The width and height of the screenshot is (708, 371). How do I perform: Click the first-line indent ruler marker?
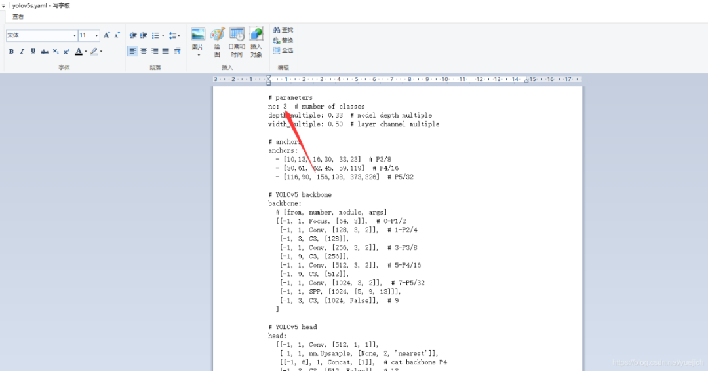click(x=268, y=77)
